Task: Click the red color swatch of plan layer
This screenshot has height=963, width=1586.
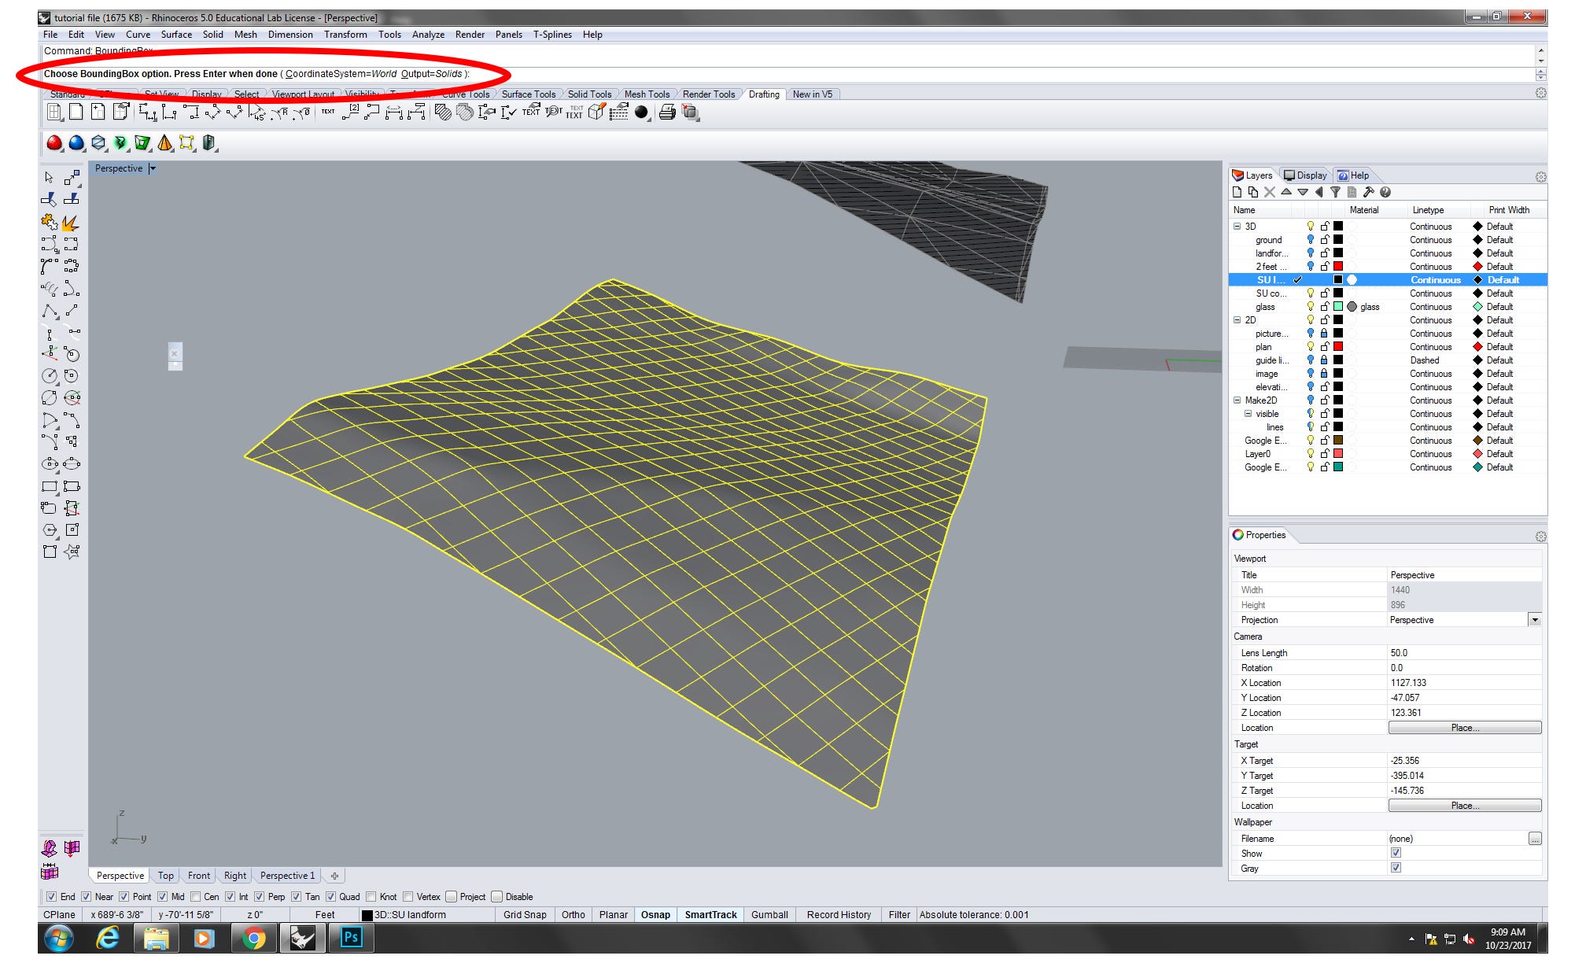Action: pyautogui.click(x=1337, y=347)
